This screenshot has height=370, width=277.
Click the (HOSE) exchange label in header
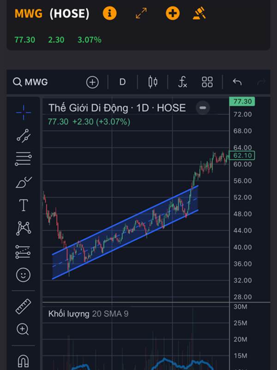point(70,13)
